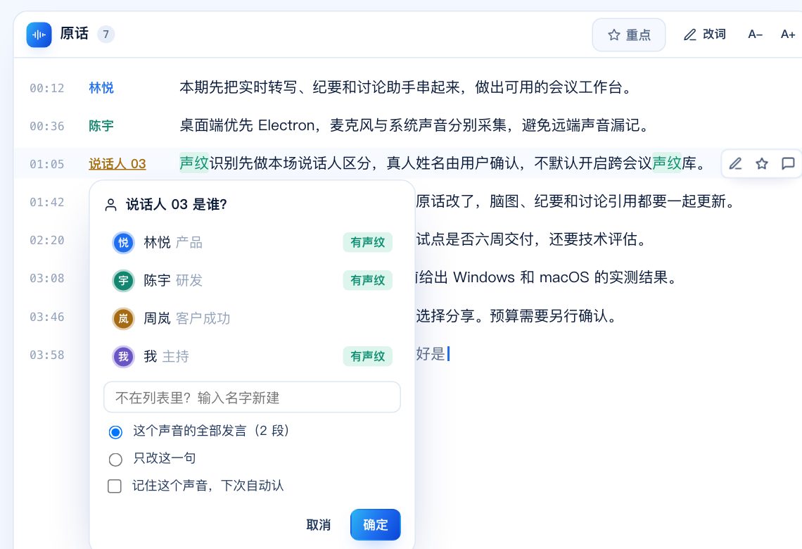This screenshot has height=549, width=802.
Task: Click the 取消 cancel button
Action: [318, 524]
